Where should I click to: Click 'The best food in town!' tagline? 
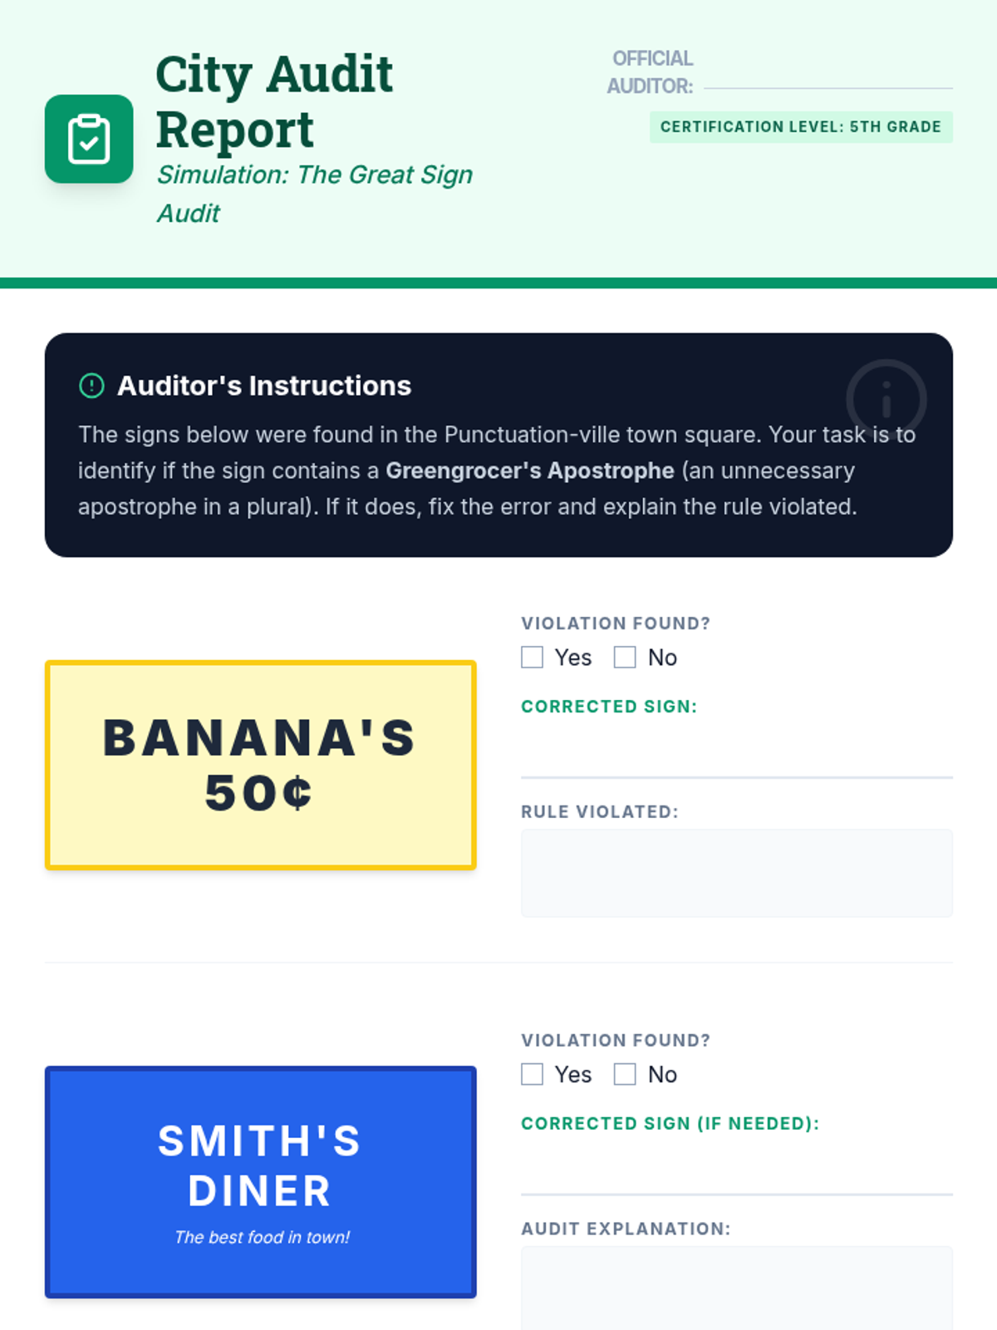pyautogui.click(x=262, y=1237)
